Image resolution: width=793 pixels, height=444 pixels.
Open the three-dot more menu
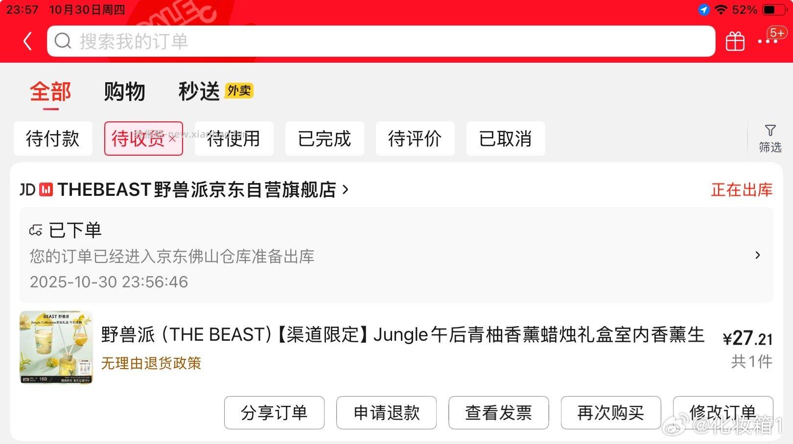click(x=768, y=42)
